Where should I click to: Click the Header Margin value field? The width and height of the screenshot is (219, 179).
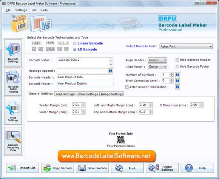click(77, 105)
